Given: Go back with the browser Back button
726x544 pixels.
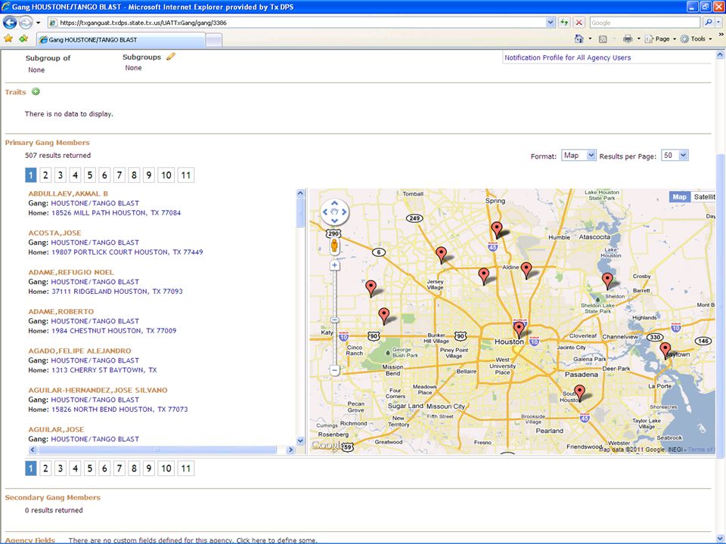Looking at the screenshot, I should (x=10, y=22).
